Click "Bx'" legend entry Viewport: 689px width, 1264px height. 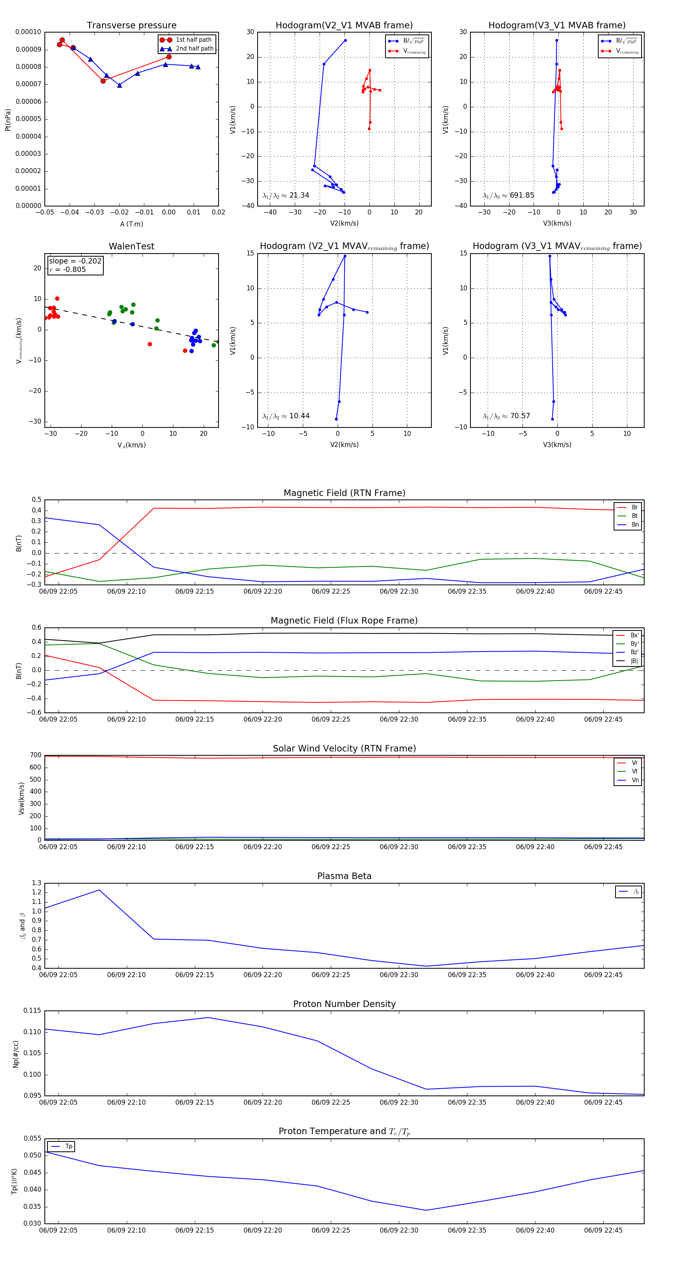click(628, 635)
